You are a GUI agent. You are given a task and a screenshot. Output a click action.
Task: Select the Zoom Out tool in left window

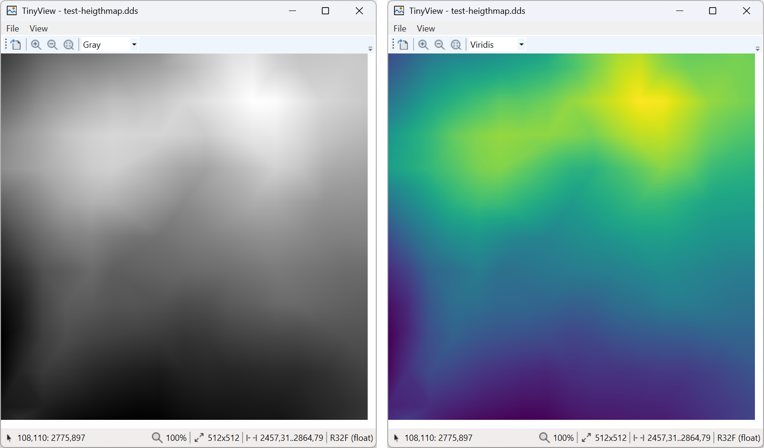53,44
